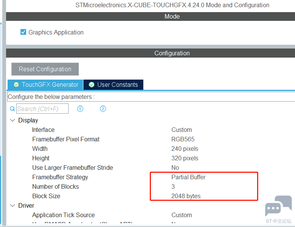Click the magnifier search icon

pyautogui.click(x=13, y=109)
